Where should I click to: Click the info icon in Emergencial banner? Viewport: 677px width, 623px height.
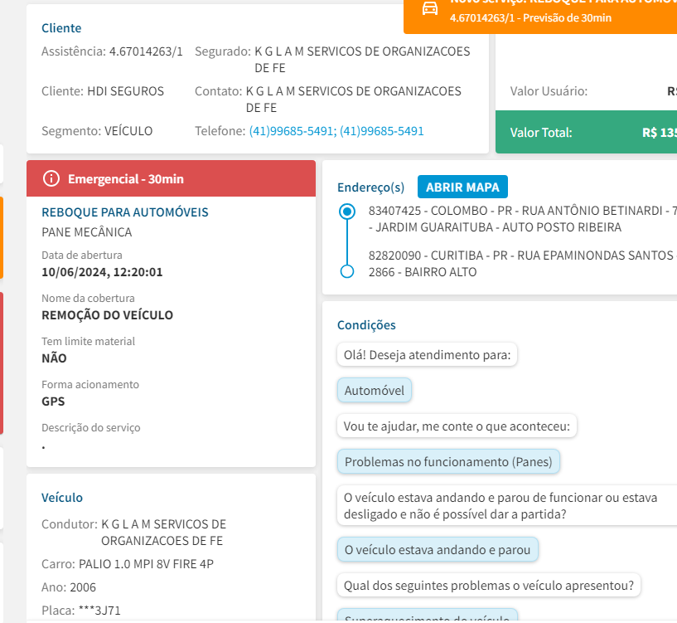coord(51,178)
